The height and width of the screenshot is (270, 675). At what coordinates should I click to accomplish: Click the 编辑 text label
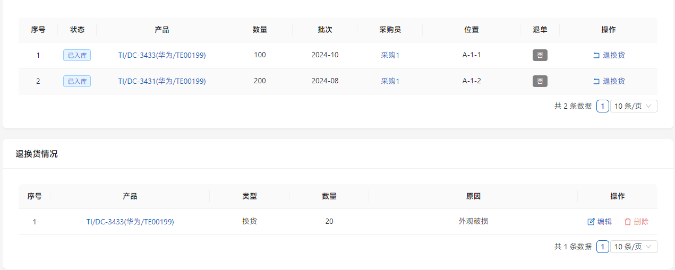point(605,222)
